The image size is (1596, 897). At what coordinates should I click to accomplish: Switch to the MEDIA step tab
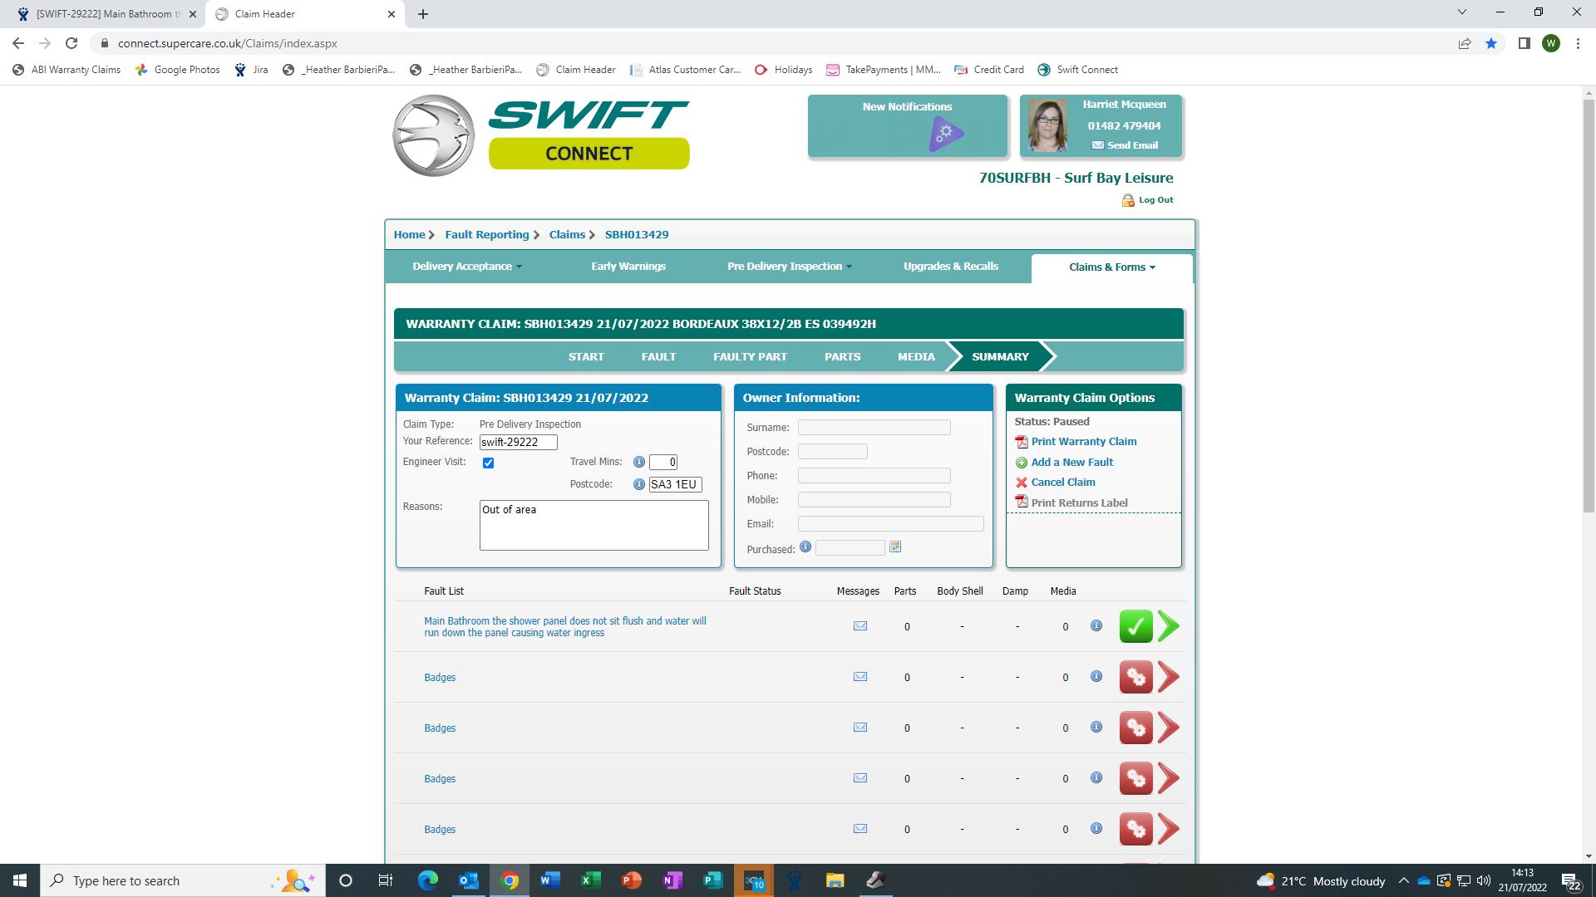916,356
